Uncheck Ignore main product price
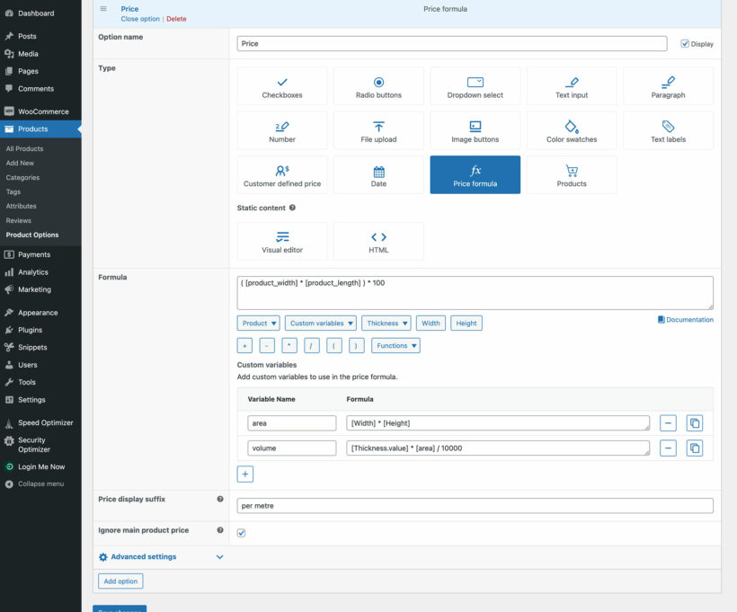This screenshot has height=612, width=737. pyautogui.click(x=241, y=533)
